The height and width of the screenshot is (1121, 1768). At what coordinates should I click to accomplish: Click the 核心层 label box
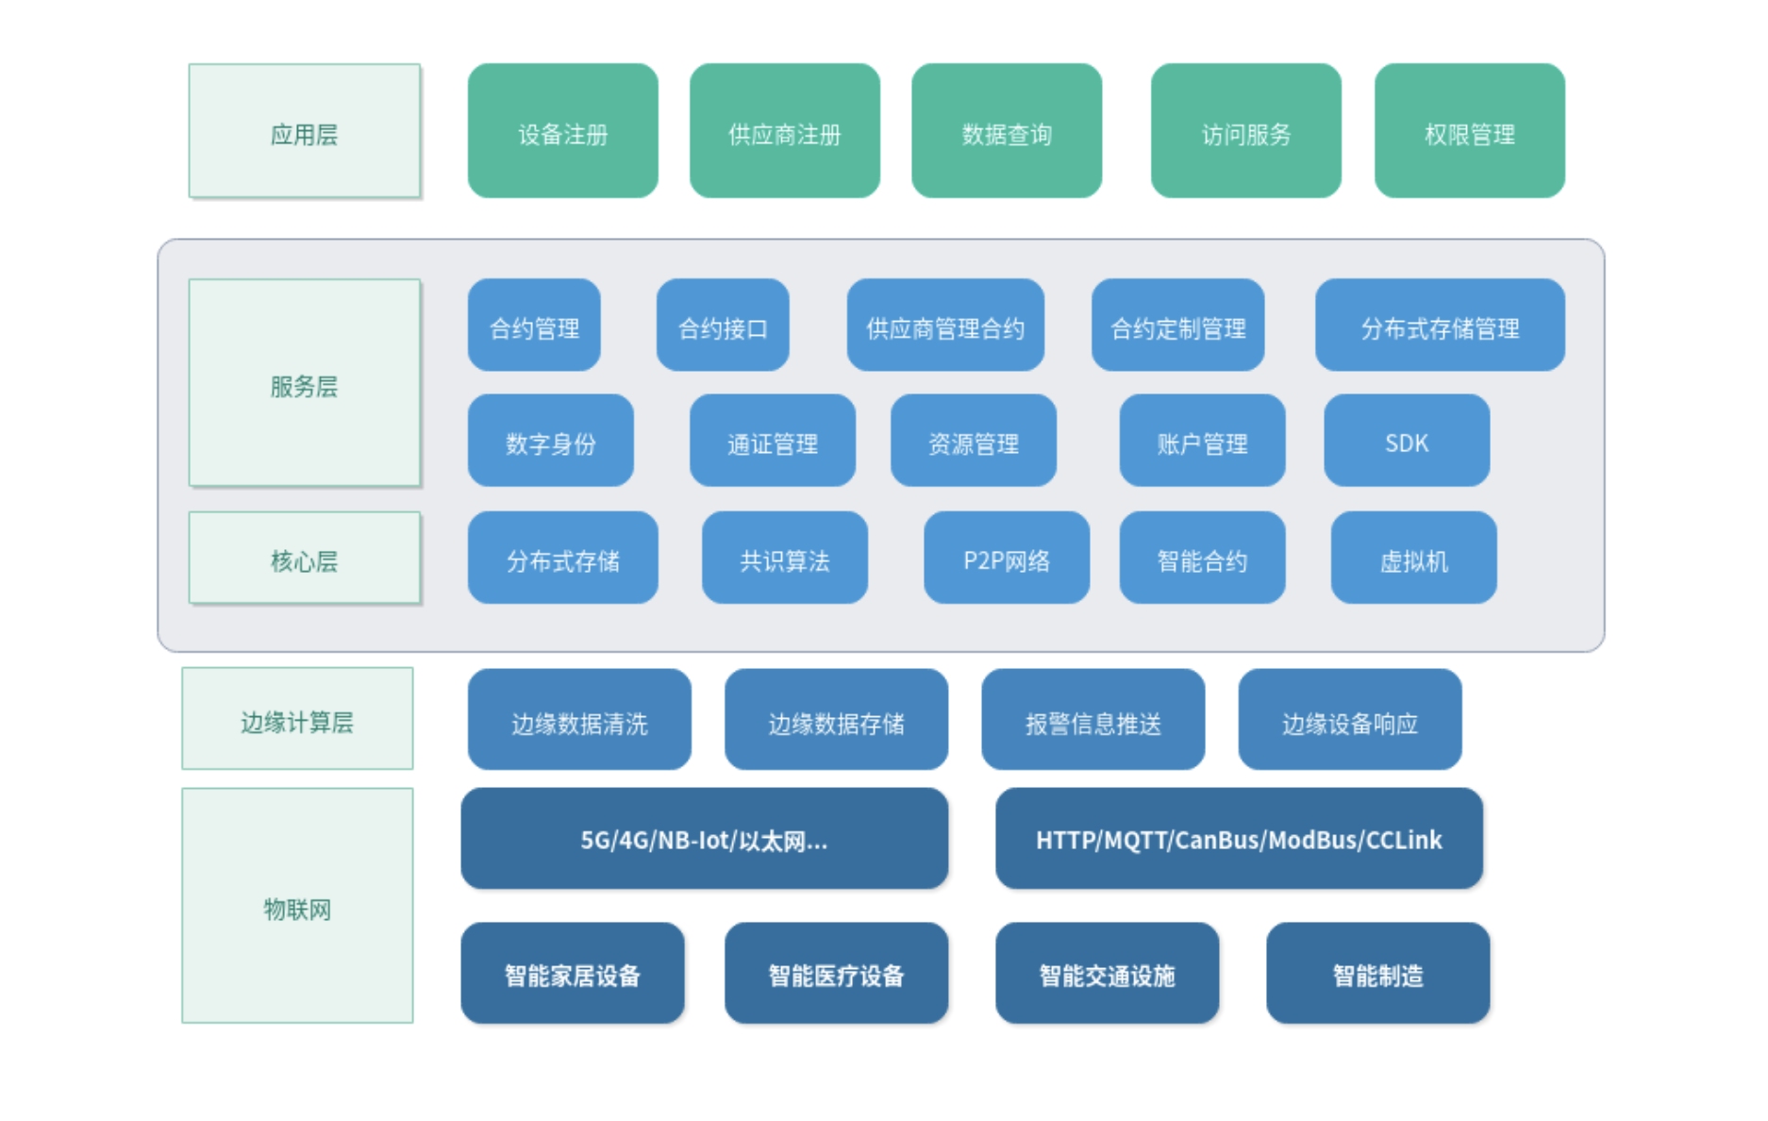pyautogui.click(x=305, y=558)
